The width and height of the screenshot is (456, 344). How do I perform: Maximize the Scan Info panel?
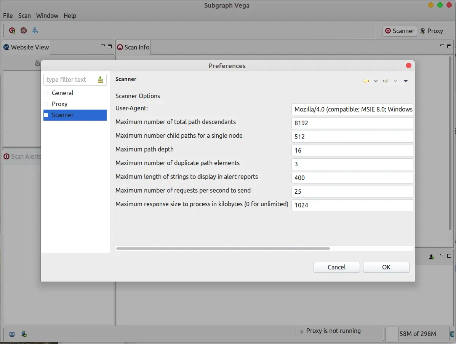(449, 46)
